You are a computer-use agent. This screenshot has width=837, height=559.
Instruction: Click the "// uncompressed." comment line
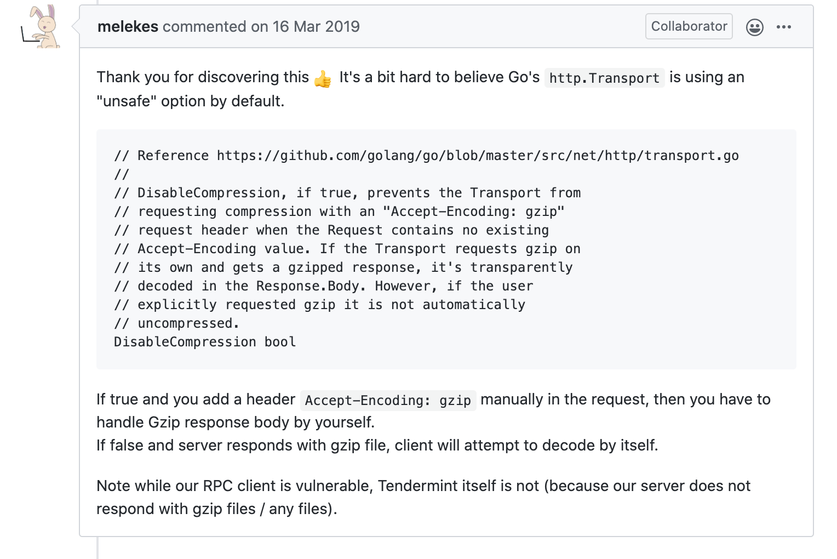click(176, 323)
